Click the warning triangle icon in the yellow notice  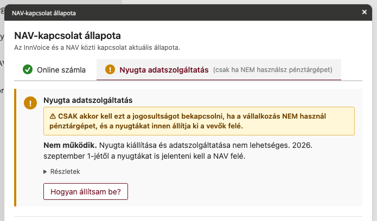[53, 116]
